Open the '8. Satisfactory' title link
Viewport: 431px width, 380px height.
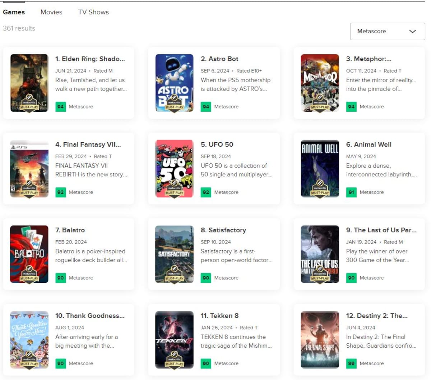223,230
